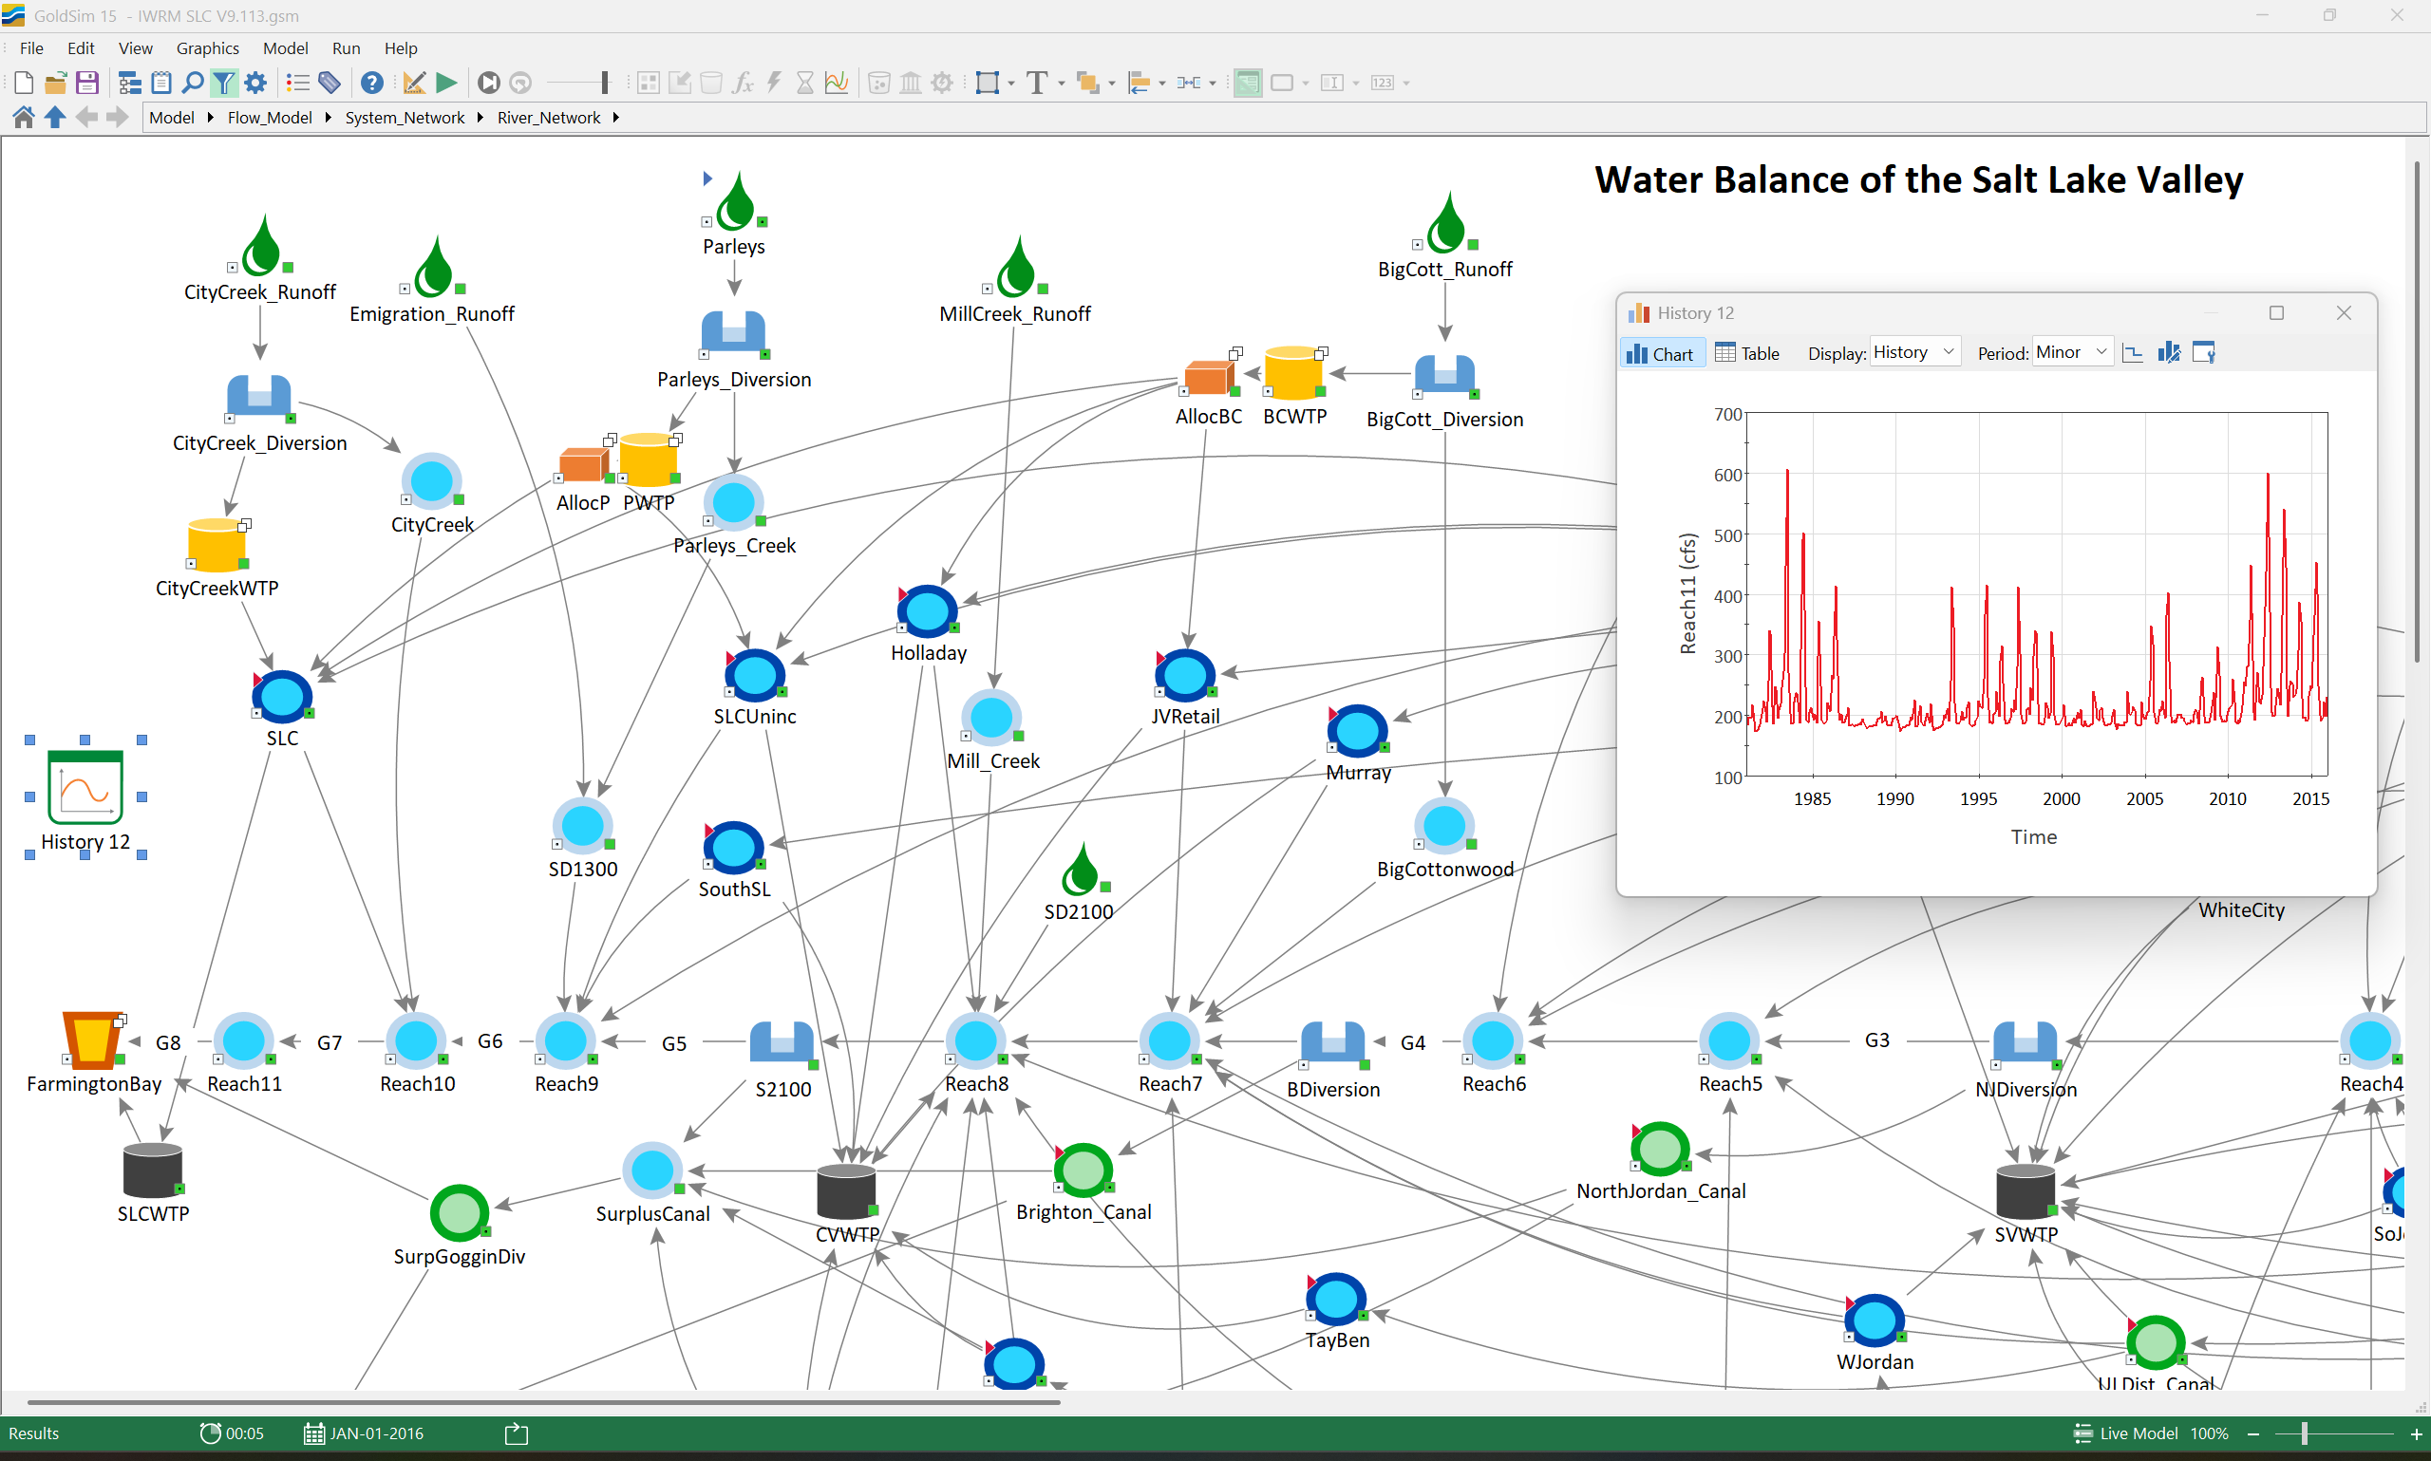Click the Flow_Model breadcrumb link
This screenshot has height=1461, width=2431.
point(269,117)
